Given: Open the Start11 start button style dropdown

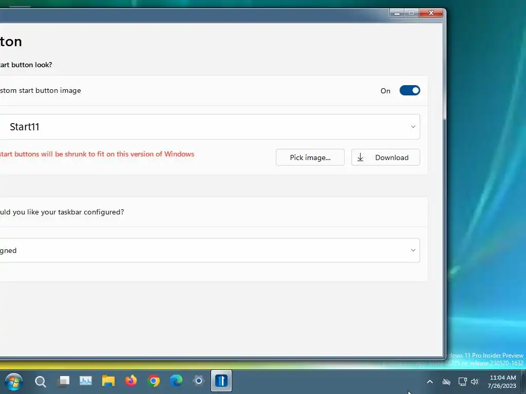Looking at the screenshot, I should tap(210, 127).
